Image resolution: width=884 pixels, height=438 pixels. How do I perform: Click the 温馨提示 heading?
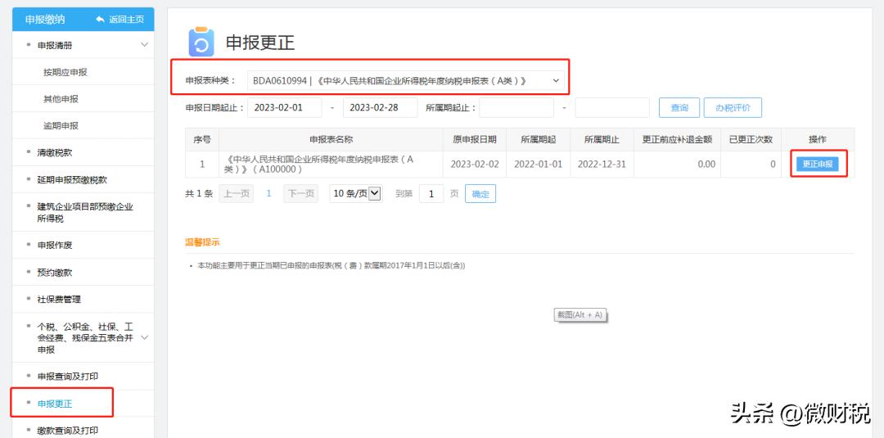point(202,242)
